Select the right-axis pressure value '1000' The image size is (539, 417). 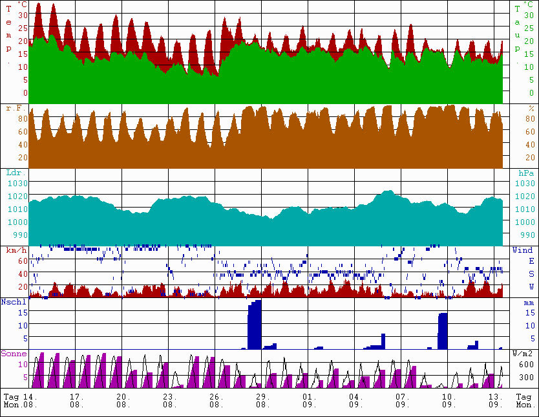coord(525,222)
